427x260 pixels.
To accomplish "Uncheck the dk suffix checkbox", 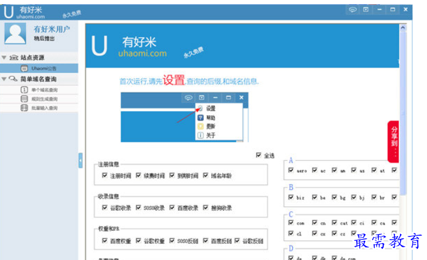I will [315, 257].
